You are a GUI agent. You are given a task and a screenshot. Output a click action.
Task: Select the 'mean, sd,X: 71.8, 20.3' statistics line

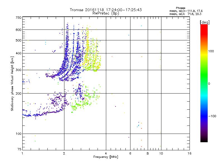185,14
